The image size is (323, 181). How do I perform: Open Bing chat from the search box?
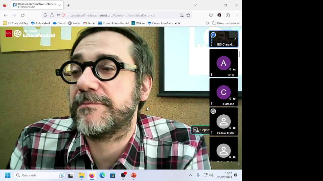pos(62,175)
